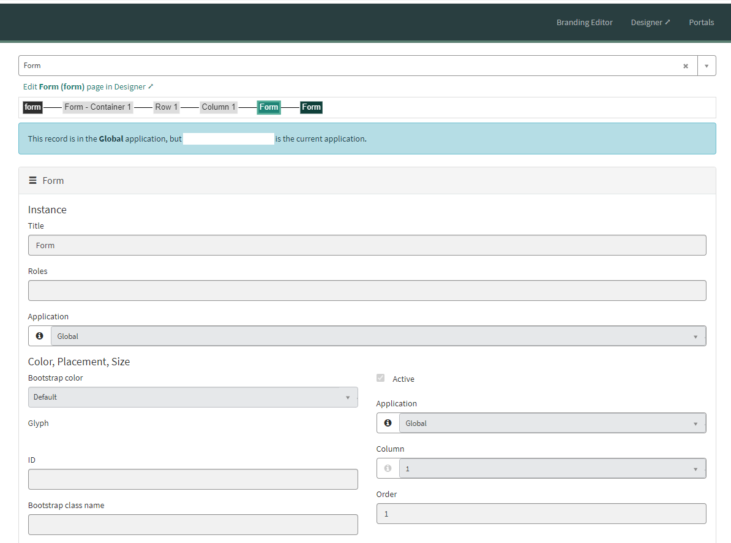This screenshot has height=543, width=731.
Task: Click the Order input field
Action: click(541, 514)
